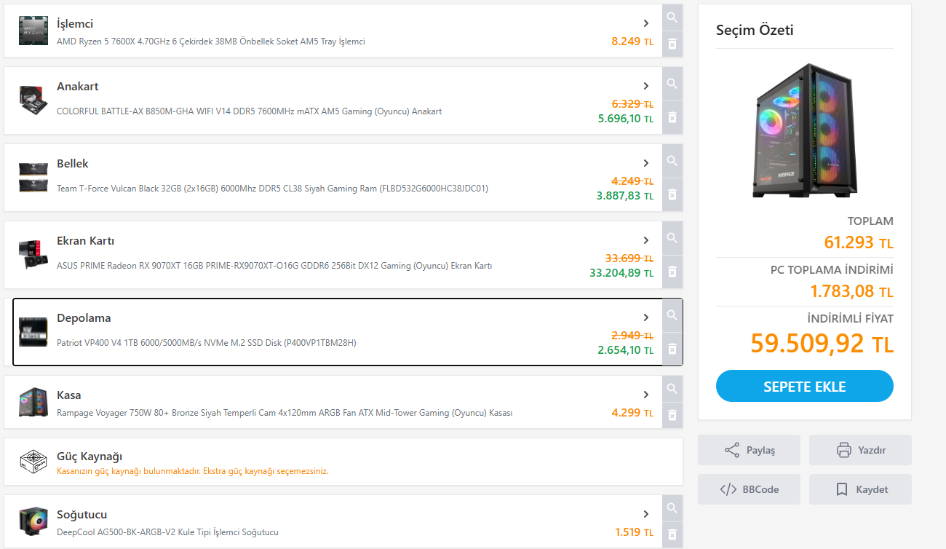The width and height of the screenshot is (946, 549).
Task: Open the Soğutucu row chevron
Action: [x=646, y=514]
